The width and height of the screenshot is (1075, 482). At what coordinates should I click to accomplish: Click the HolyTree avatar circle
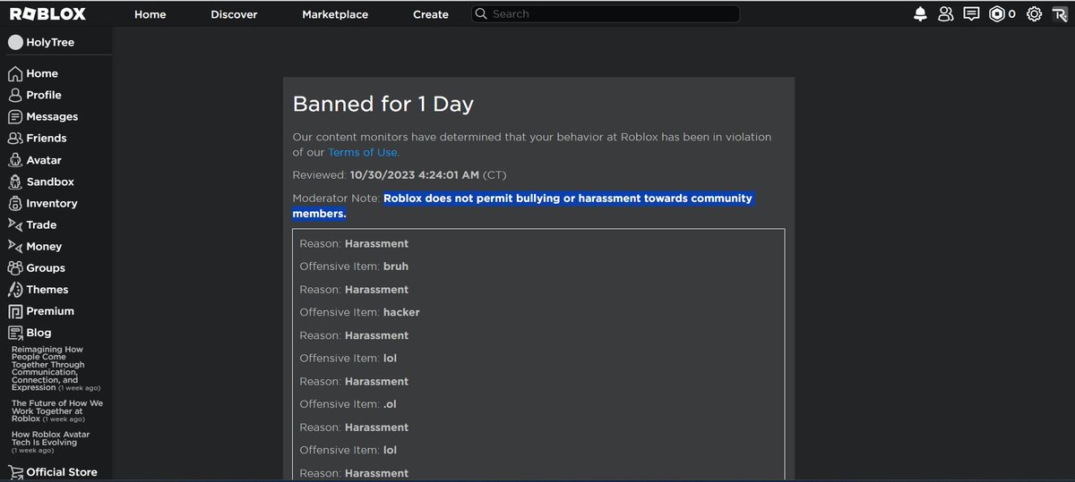pyautogui.click(x=15, y=42)
